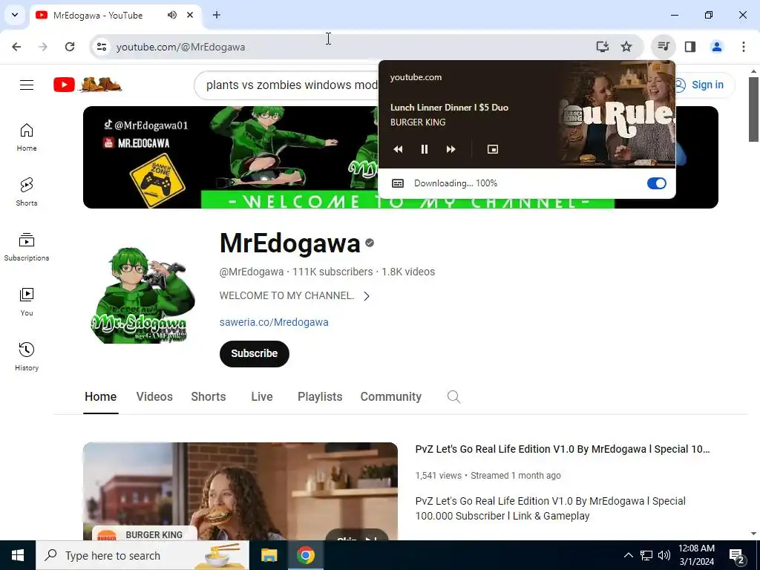Open a new tab
The image size is (760, 570).
click(217, 15)
